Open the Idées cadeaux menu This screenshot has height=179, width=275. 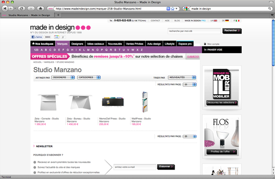95,44
